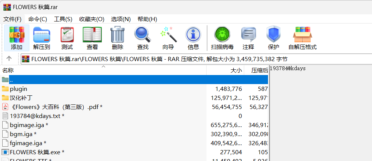Select the 汉化补丁 folder
The image size is (372, 161).
click(21, 98)
